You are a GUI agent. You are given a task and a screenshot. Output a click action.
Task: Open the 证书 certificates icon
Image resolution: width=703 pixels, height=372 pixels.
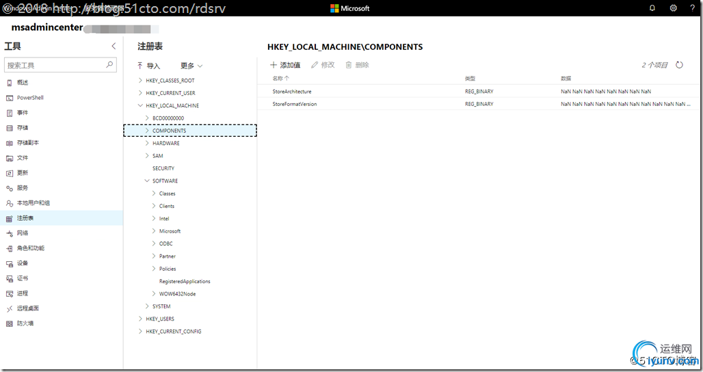pos(10,278)
